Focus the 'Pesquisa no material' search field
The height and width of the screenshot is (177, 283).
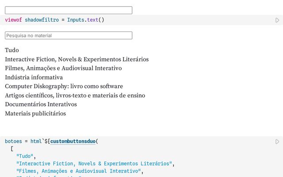pyautogui.click(x=69, y=35)
